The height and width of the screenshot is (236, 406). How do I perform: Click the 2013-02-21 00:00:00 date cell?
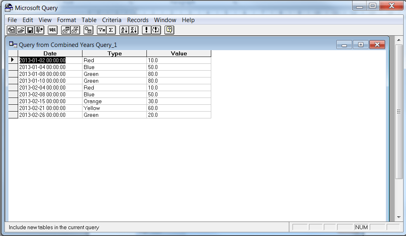pos(50,108)
